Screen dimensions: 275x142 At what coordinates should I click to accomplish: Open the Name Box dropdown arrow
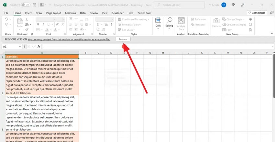pyautogui.click(x=20, y=47)
